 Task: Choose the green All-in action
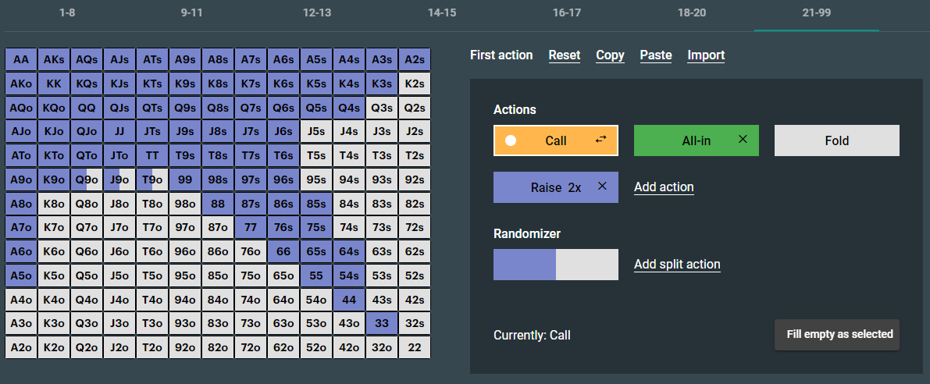[x=697, y=140]
